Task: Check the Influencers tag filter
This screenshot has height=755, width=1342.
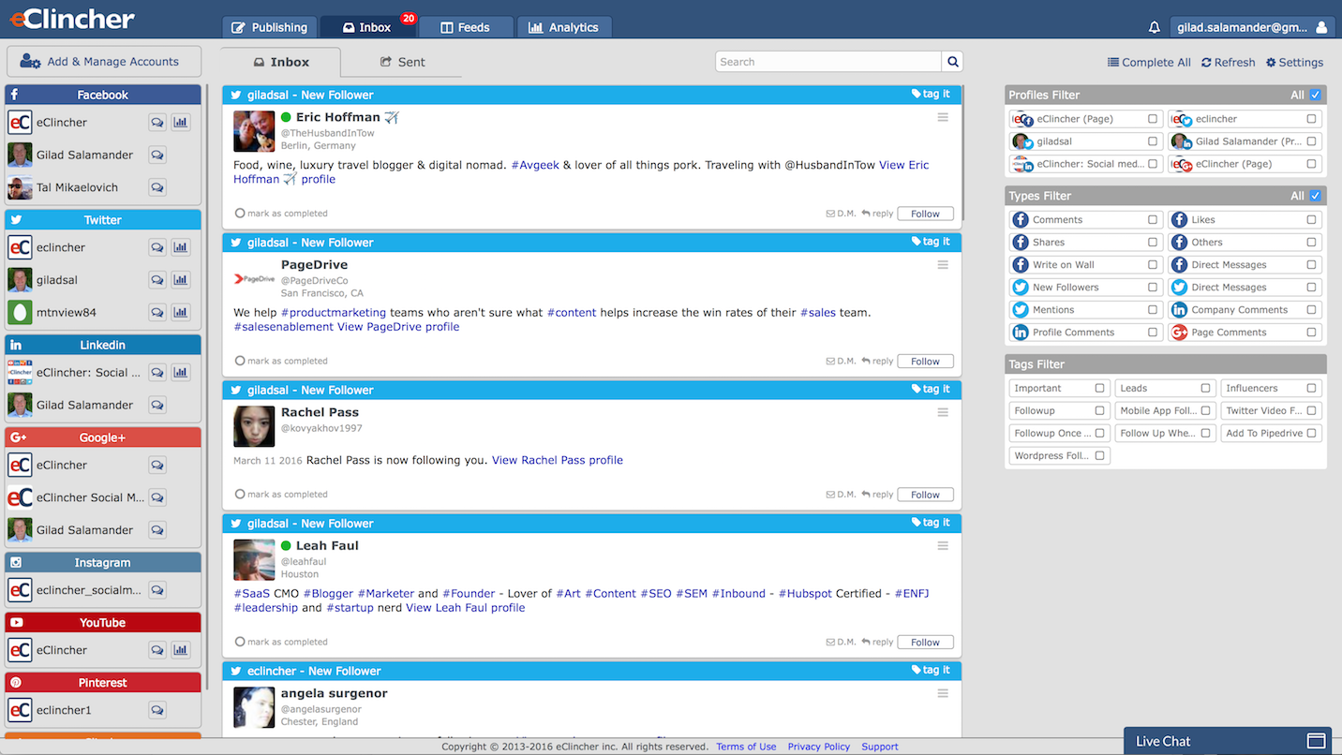Action: click(x=1312, y=389)
